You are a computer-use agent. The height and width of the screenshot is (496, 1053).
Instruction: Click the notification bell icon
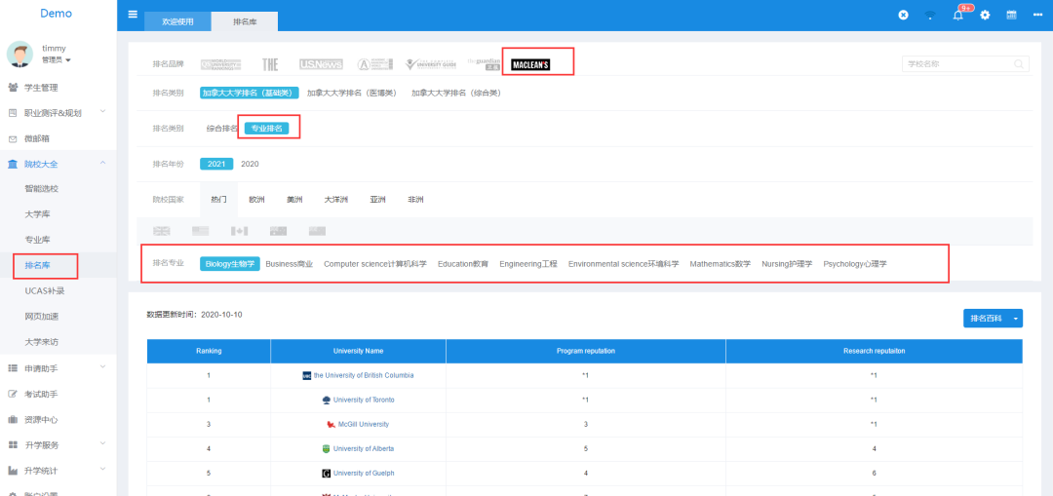[957, 15]
